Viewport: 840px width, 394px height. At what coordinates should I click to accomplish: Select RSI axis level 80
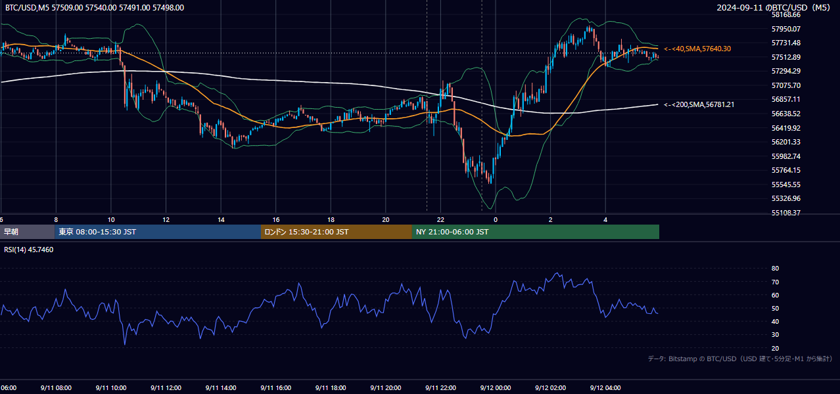pos(775,269)
